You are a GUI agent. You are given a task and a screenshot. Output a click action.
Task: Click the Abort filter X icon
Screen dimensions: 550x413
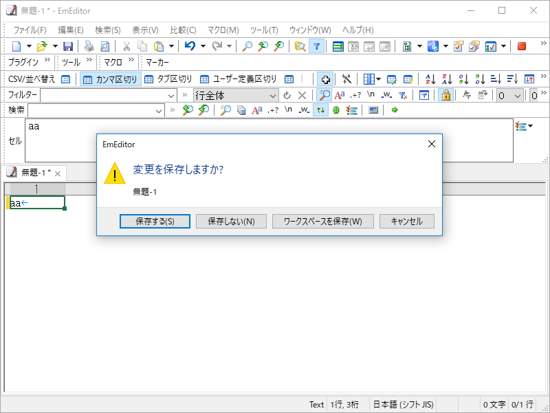pyautogui.click(x=302, y=95)
